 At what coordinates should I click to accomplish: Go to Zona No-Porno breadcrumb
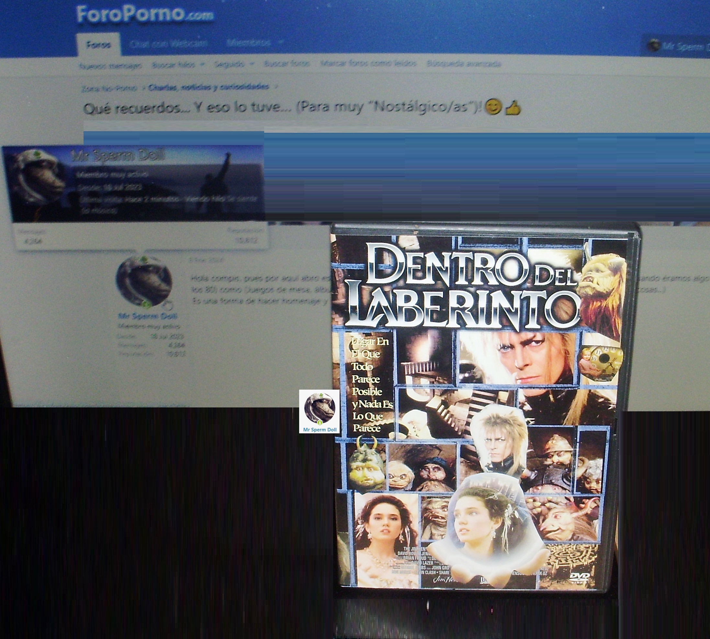pyautogui.click(x=109, y=88)
